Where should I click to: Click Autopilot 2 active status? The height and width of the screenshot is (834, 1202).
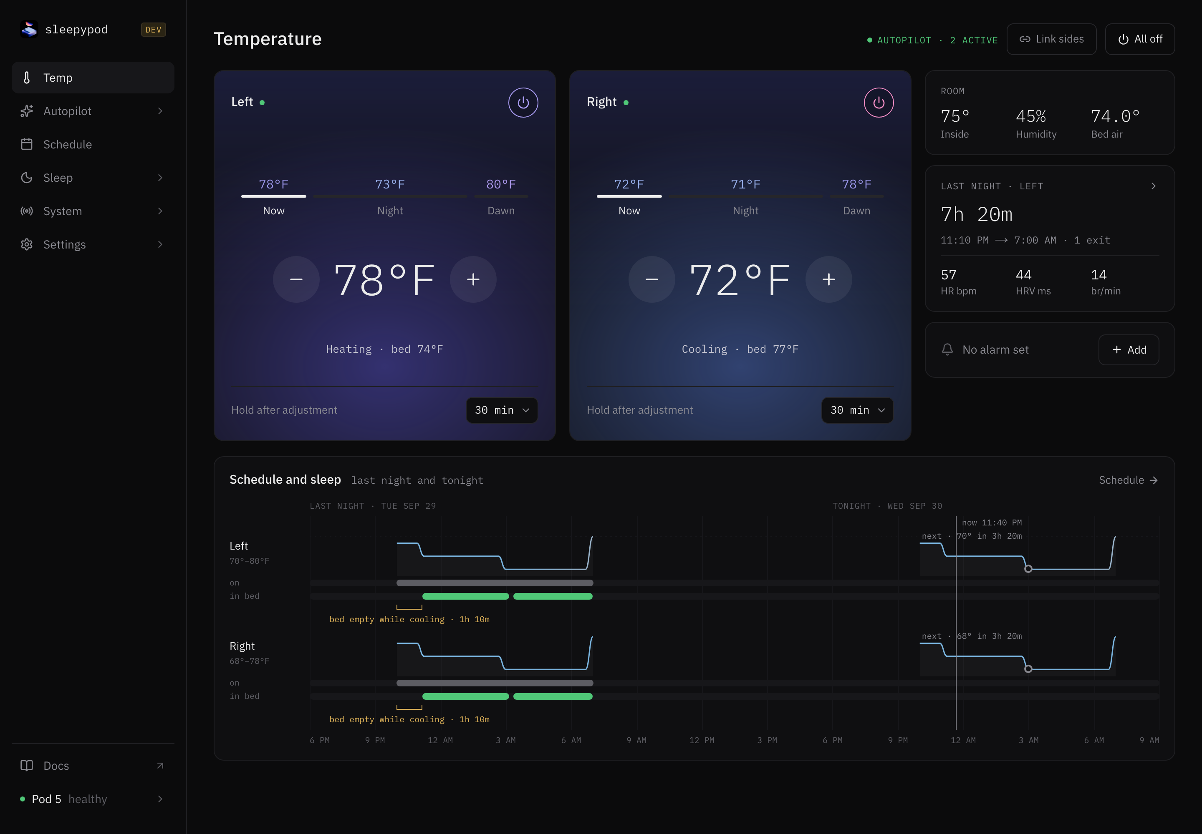(933, 40)
